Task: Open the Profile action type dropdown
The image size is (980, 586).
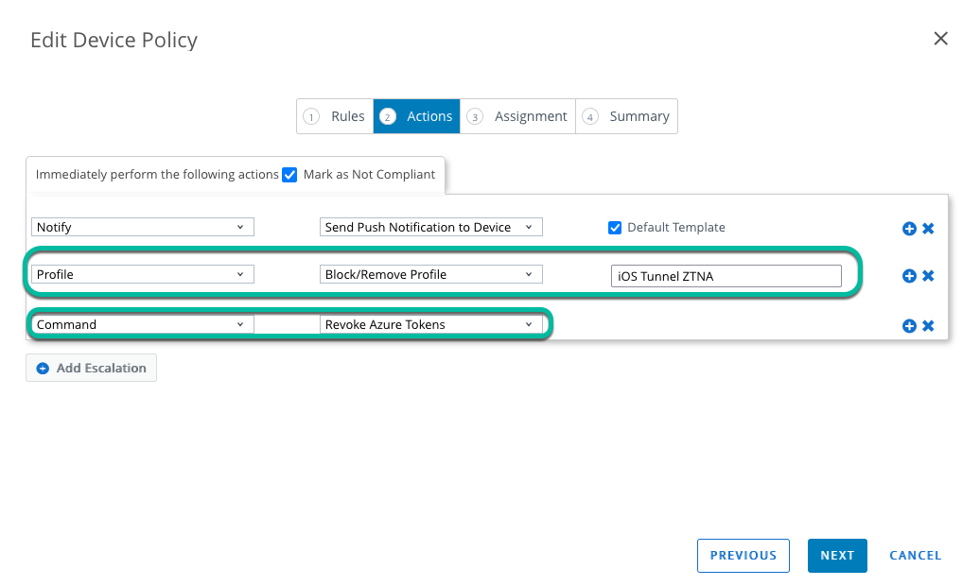Action: pos(143,274)
